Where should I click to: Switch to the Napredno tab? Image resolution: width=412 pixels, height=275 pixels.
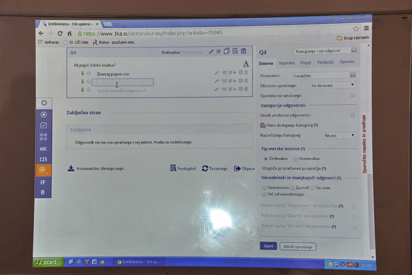point(287,63)
